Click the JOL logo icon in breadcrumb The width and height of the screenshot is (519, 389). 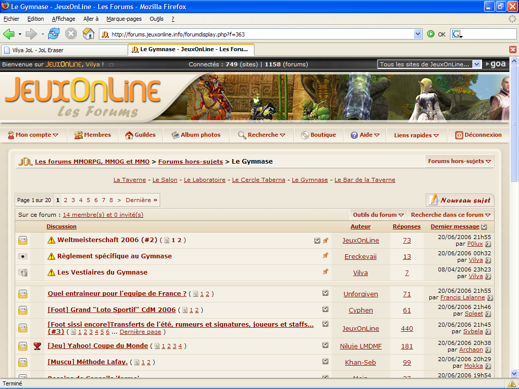pos(25,162)
